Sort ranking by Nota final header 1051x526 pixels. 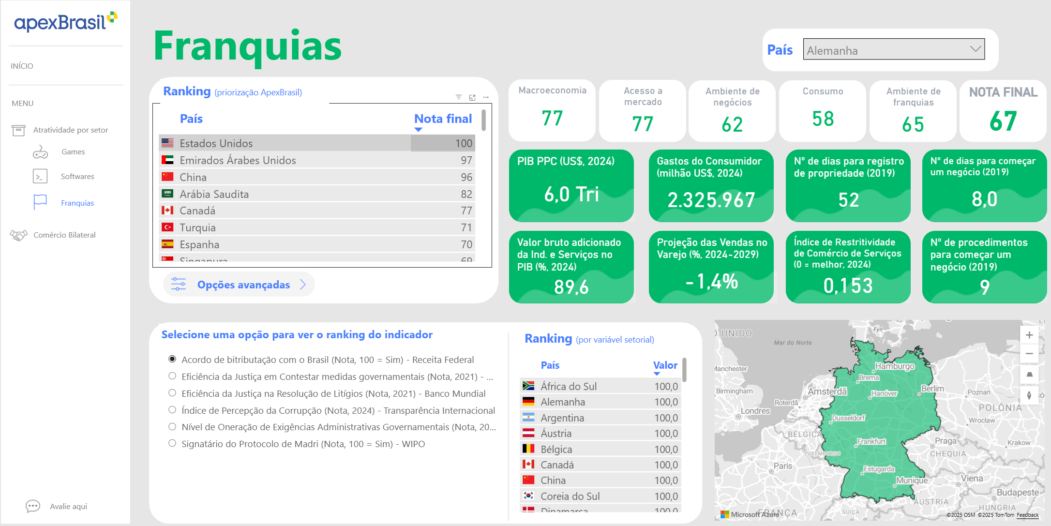[x=442, y=119]
